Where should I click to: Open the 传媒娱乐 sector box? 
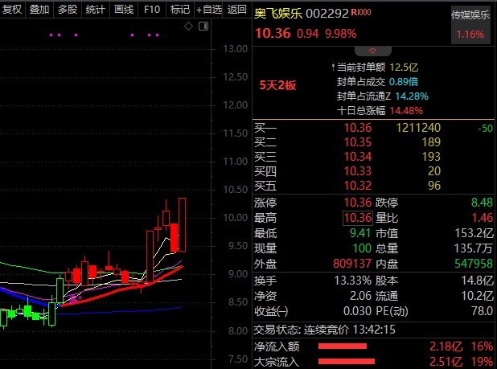click(x=470, y=25)
